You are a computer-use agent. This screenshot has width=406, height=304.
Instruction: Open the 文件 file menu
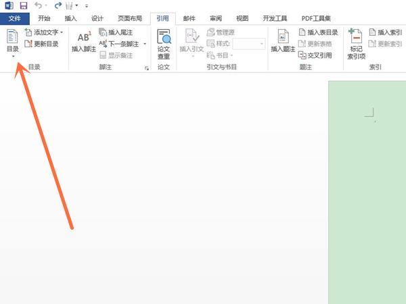[15, 19]
